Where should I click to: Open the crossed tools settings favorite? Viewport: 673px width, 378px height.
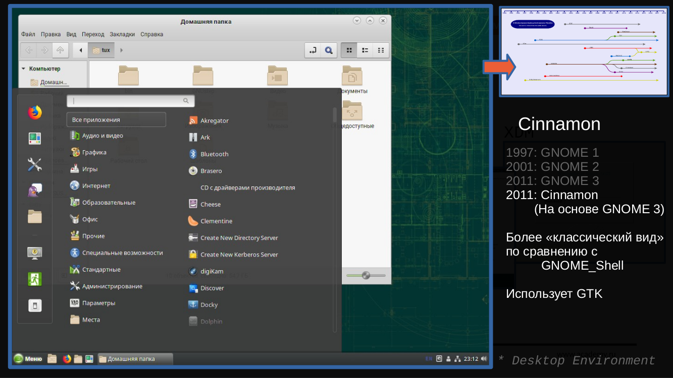[35, 164]
